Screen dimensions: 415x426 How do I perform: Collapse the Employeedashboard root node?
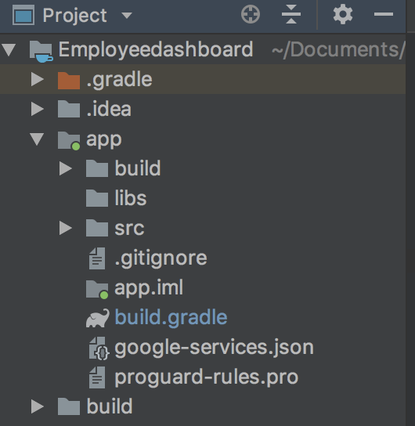point(9,50)
